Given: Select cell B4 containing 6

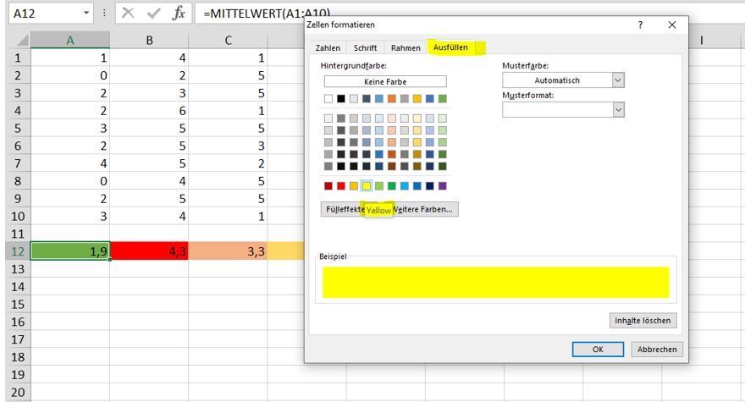Looking at the screenshot, I should click(149, 111).
